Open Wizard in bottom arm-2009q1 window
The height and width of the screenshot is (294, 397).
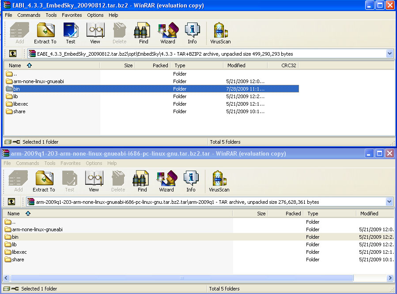coord(166,181)
